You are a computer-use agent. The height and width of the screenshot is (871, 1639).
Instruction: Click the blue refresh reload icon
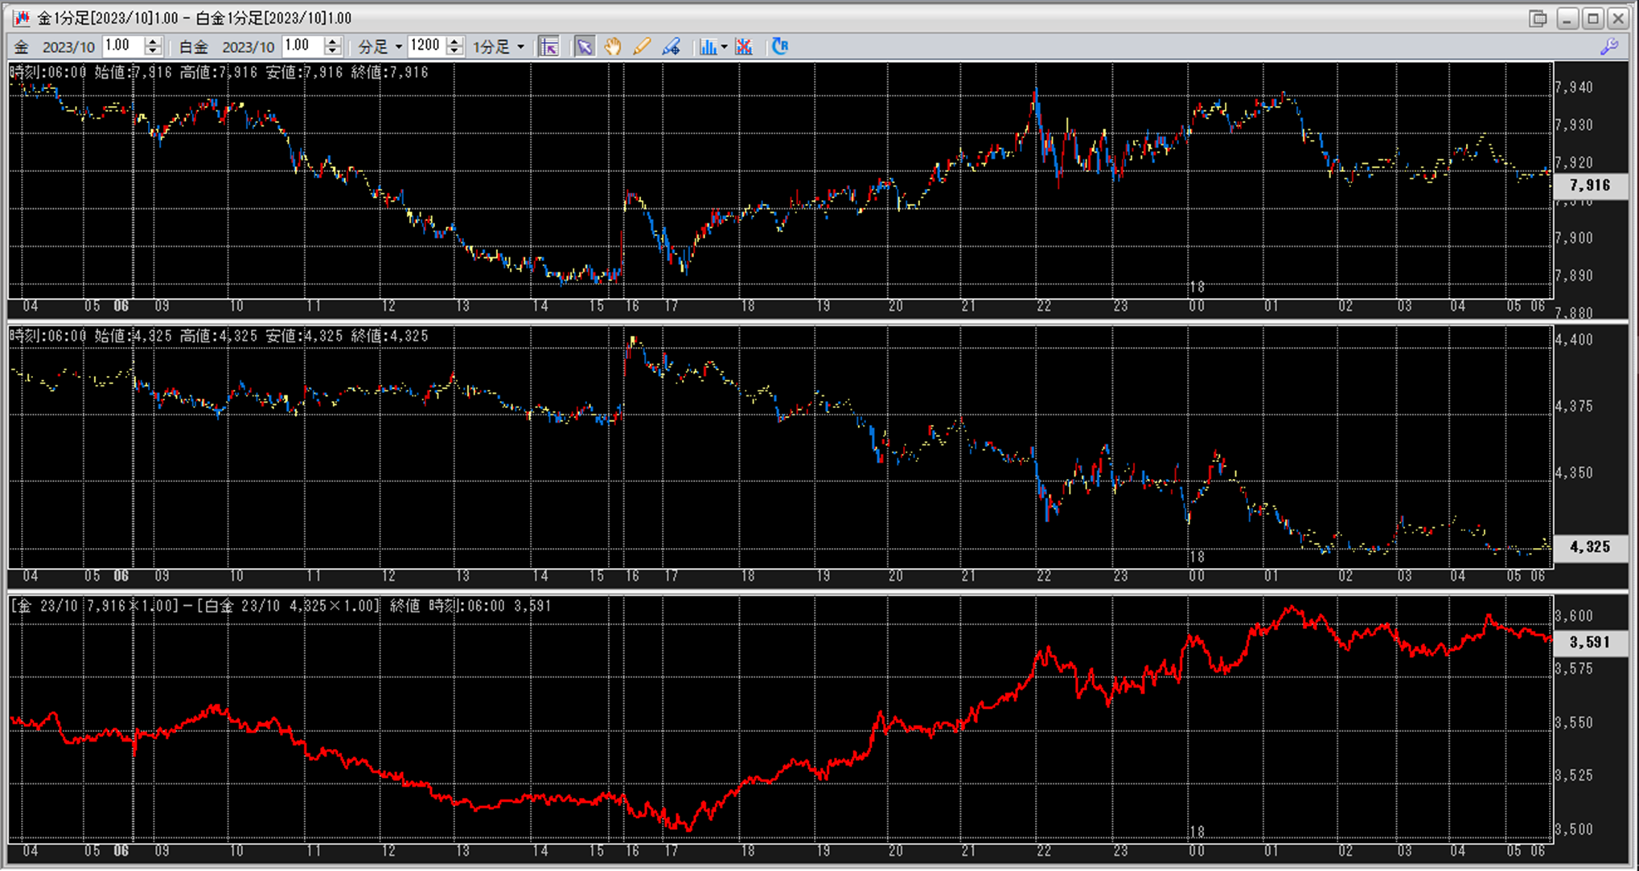[x=779, y=47]
